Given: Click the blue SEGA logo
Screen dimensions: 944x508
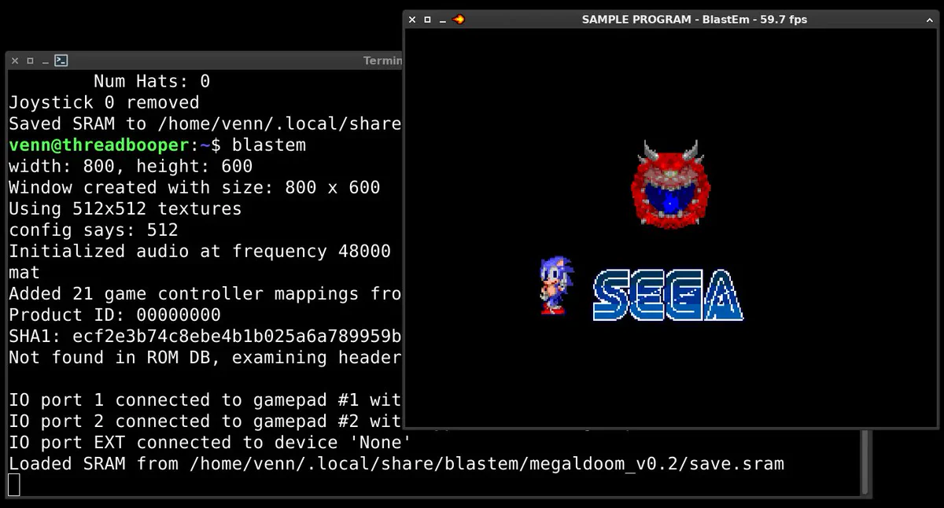Looking at the screenshot, I should 668,295.
